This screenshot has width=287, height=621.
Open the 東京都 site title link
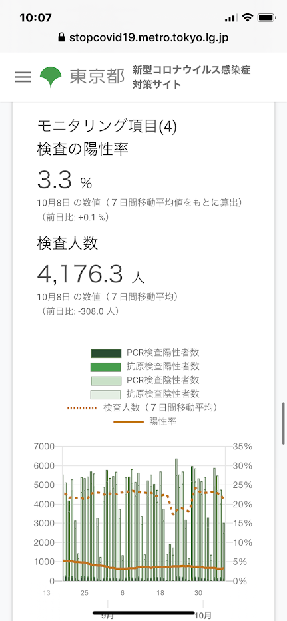(97, 77)
